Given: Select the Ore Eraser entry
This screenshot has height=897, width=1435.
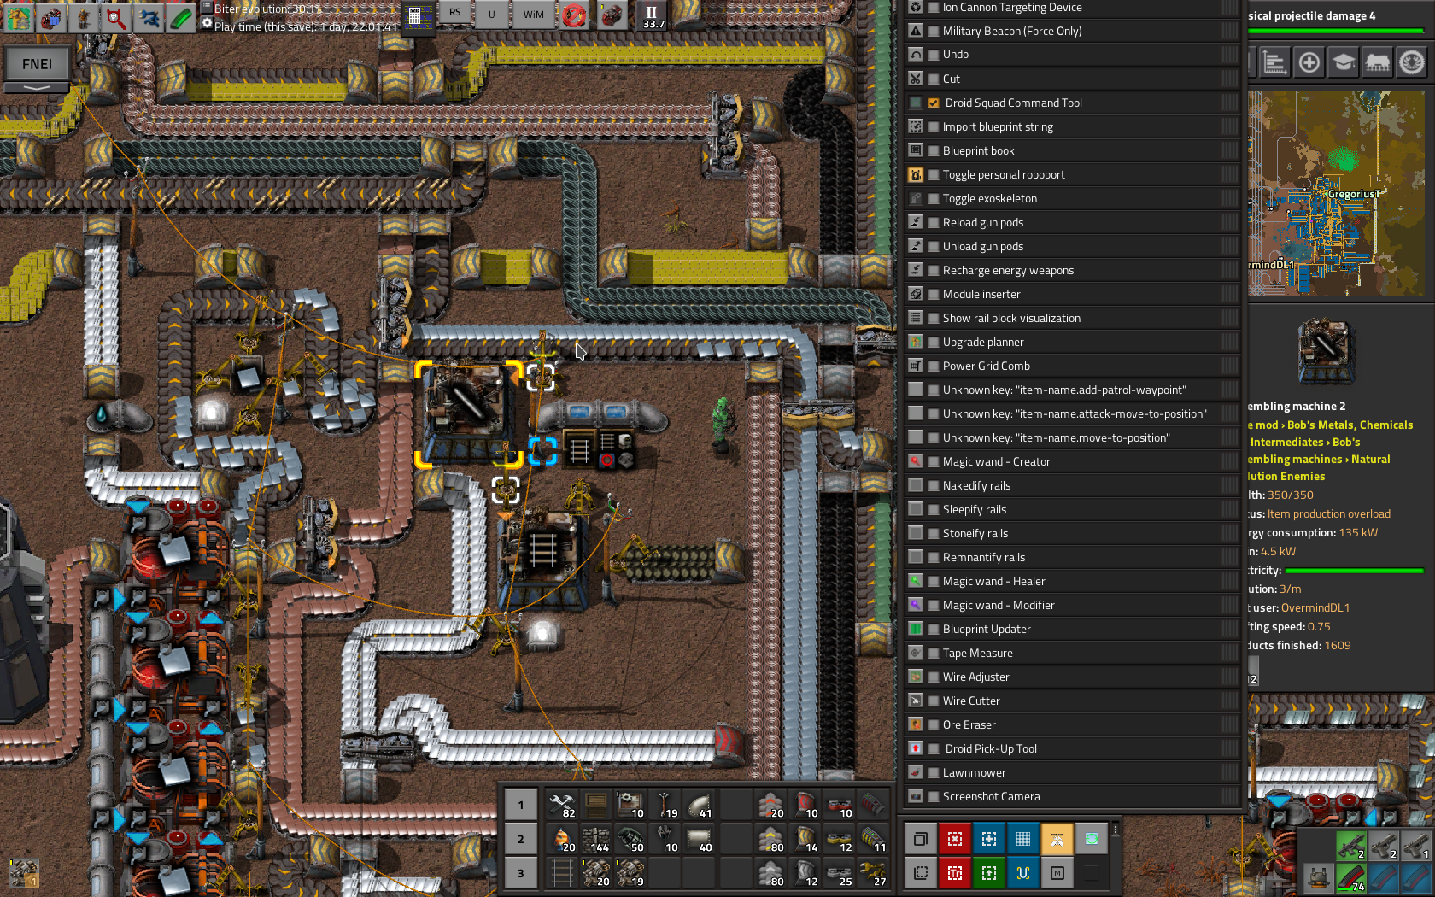Looking at the screenshot, I should pos(1073,724).
